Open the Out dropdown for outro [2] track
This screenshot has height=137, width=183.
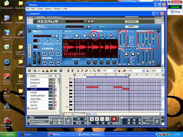pos(53,108)
